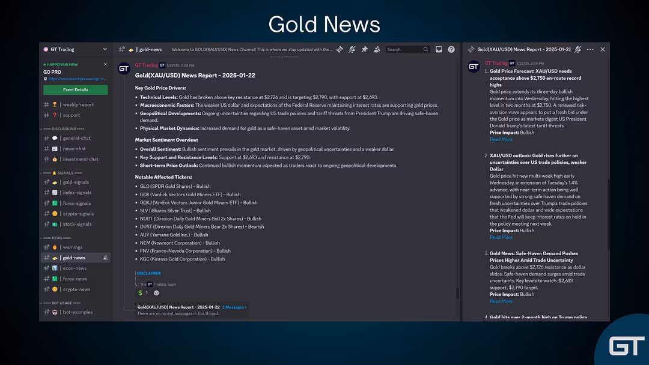649x365 pixels.
Task: Click the thread panel scrollbar
Action: pos(608,214)
